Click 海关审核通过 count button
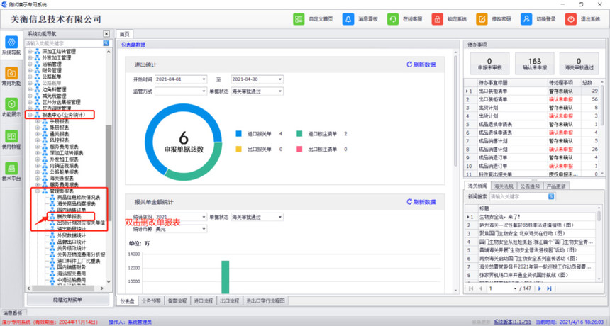The image size is (610, 326). (x=579, y=63)
